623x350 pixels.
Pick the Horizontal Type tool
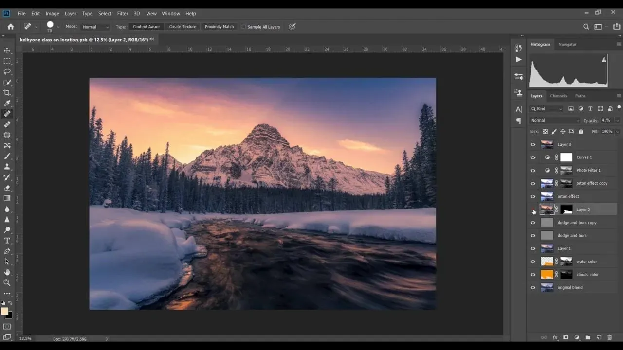pos(7,241)
